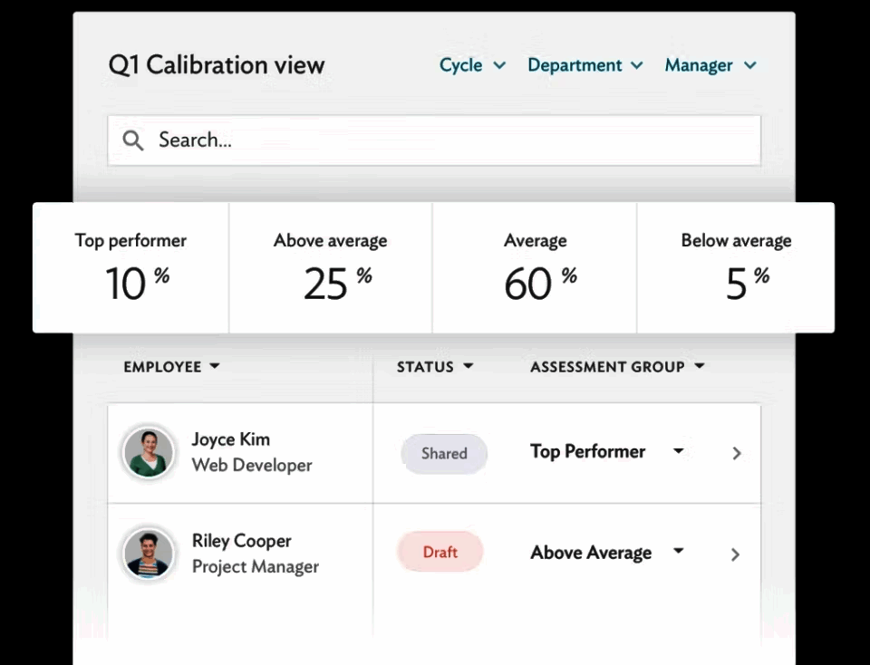The image size is (870, 665).
Task: Change Joyce Kim's Top Performer assessment dropdown
Action: [x=678, y=451]
